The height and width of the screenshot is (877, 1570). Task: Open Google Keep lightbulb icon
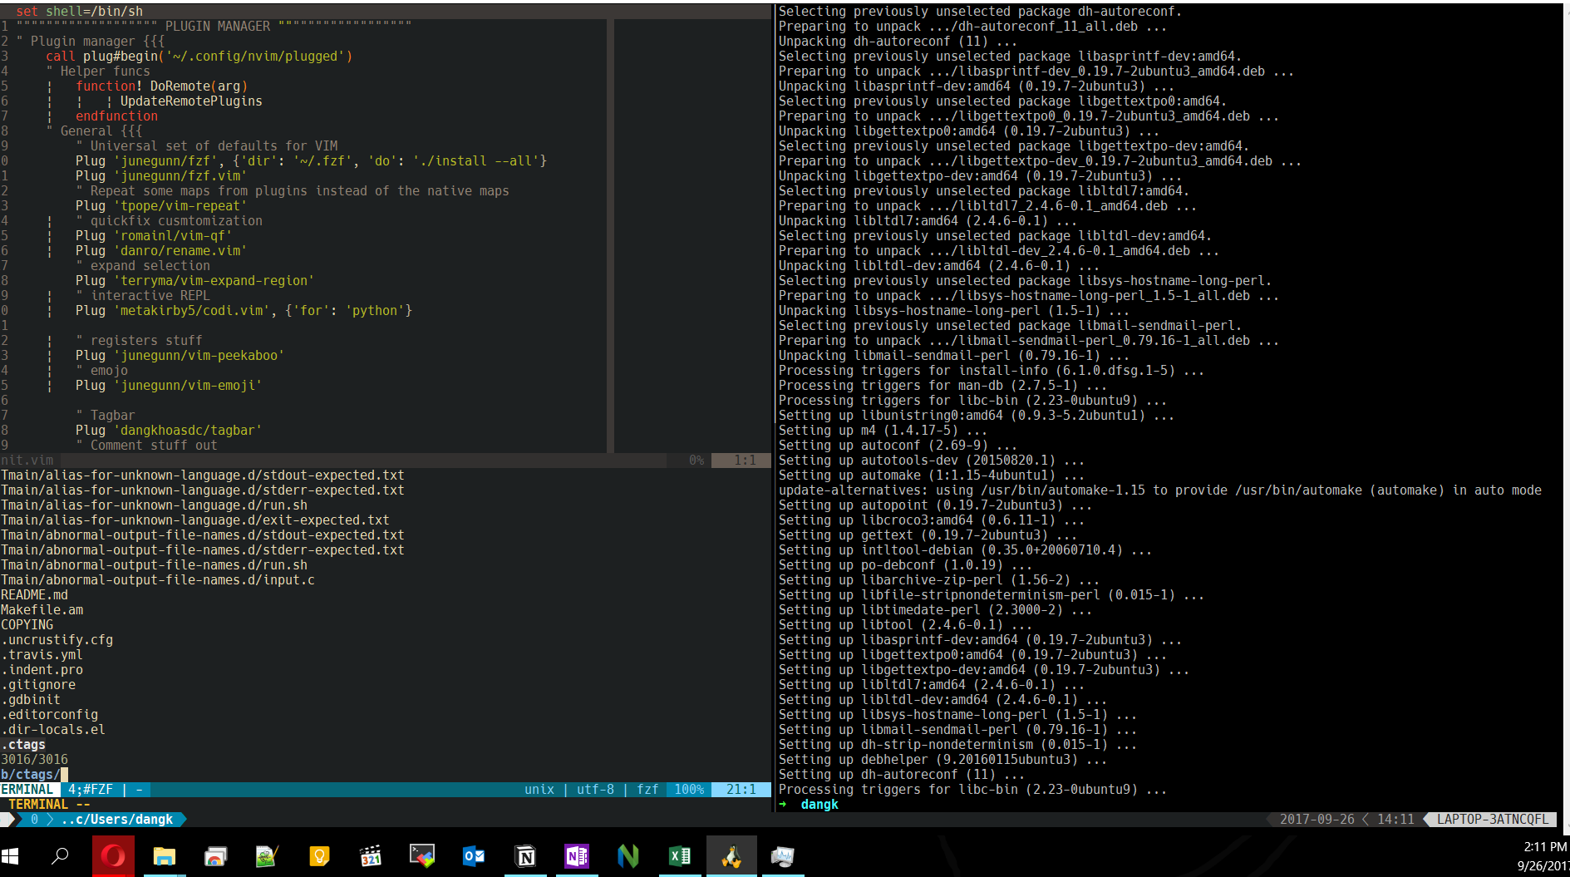319,855
